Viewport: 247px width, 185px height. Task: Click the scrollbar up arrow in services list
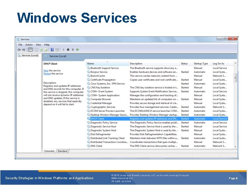click(235, 63)
